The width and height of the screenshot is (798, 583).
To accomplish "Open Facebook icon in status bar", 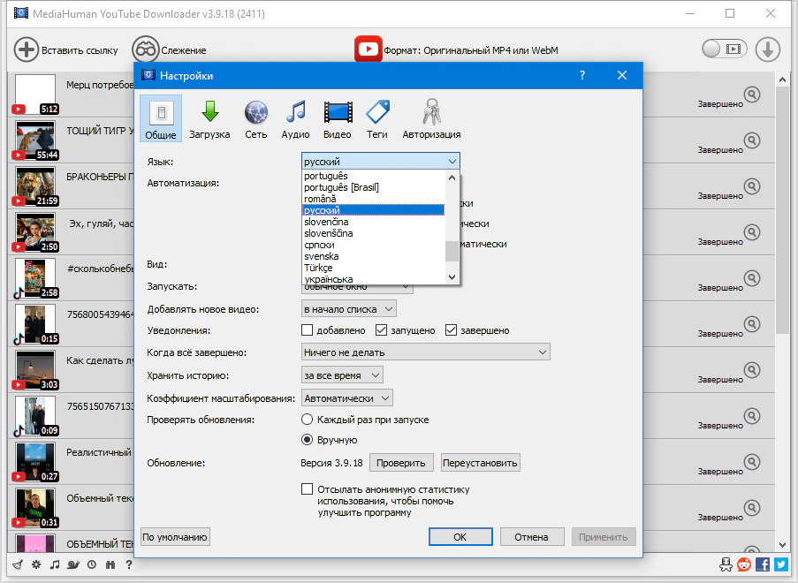I will [x=765, y=564].
